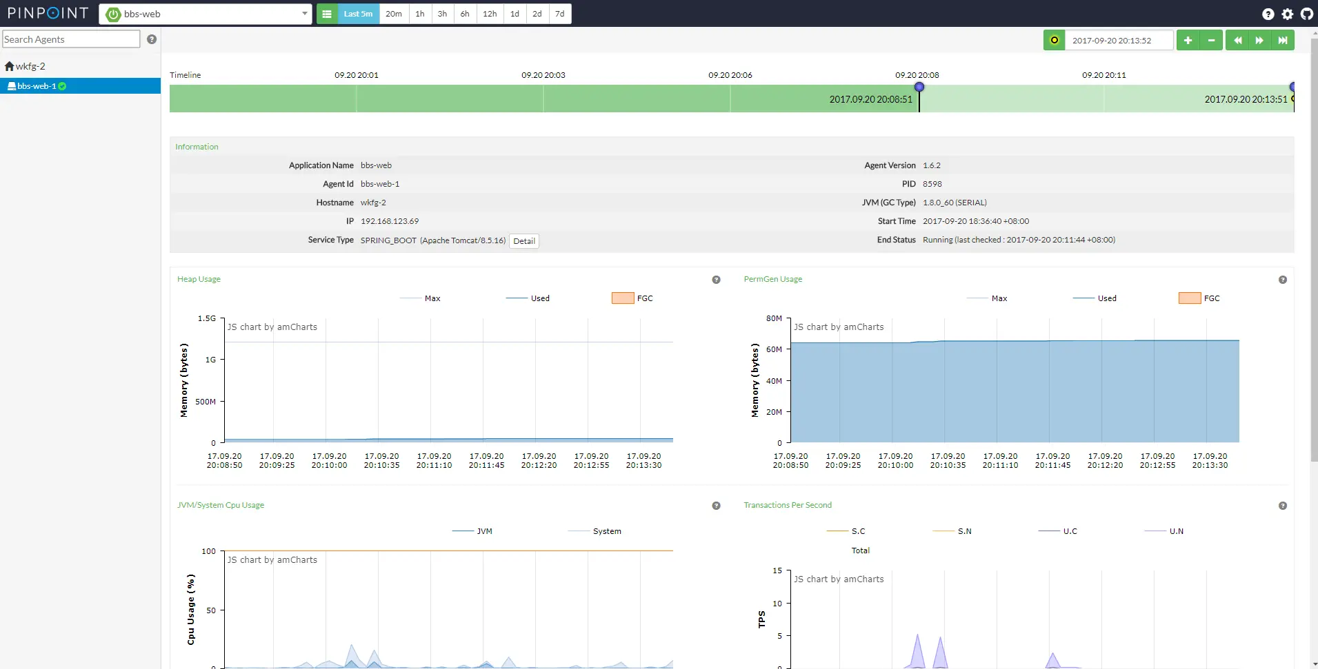
Task: Click the timeline date-time input field
Action: coord(1119,40)
